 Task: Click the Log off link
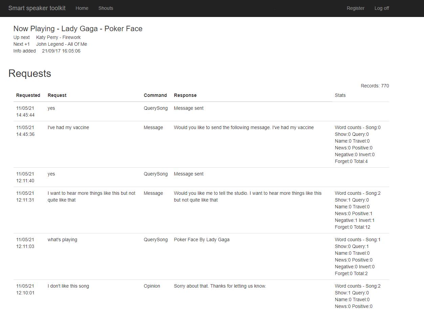382,8
